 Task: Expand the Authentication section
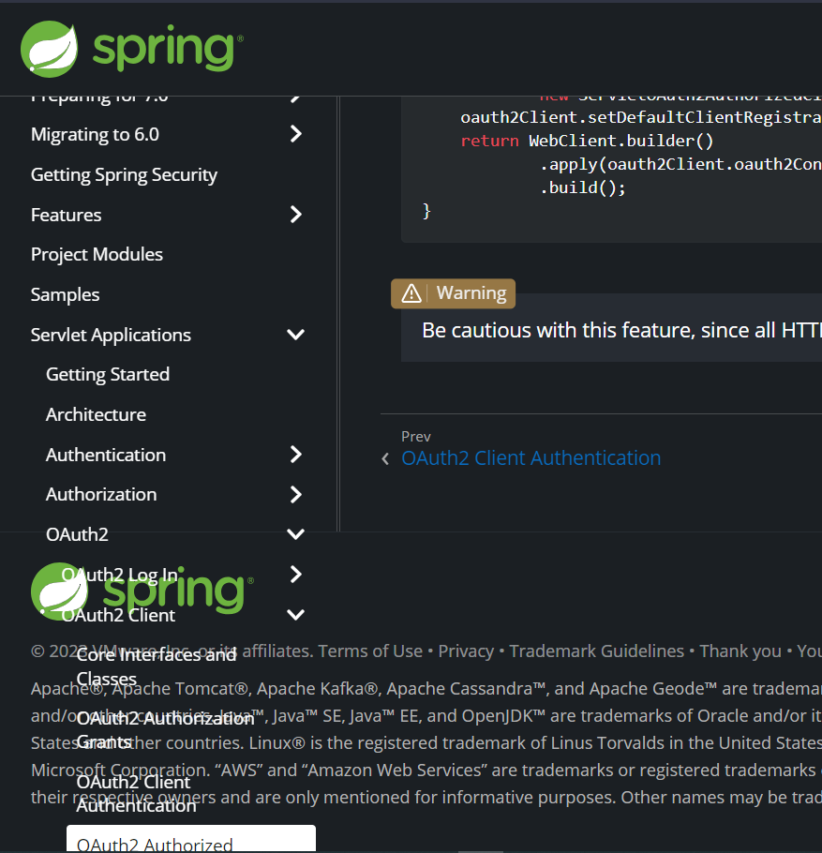tap(295, 455)
